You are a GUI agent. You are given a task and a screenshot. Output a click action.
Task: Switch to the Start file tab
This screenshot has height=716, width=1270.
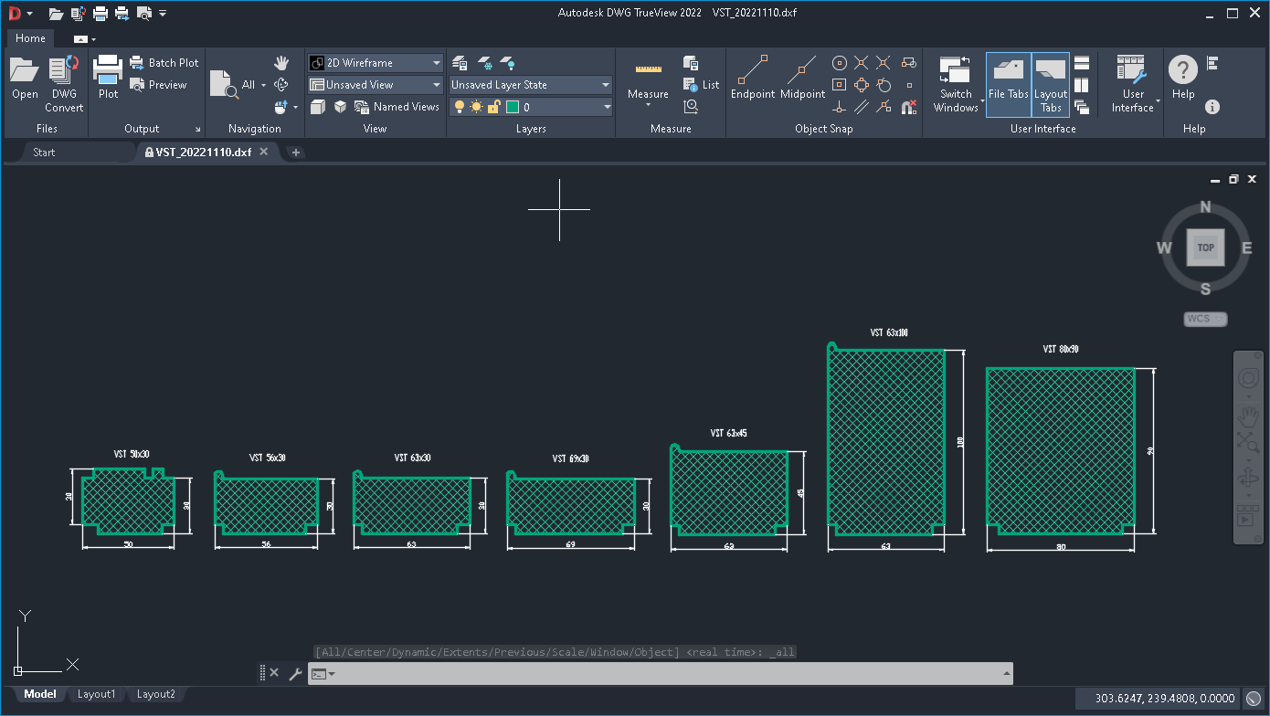[x=44, y=153]
